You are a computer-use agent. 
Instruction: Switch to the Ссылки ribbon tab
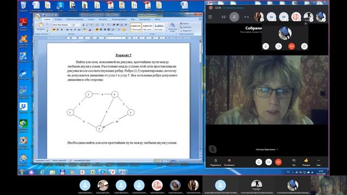91,19
